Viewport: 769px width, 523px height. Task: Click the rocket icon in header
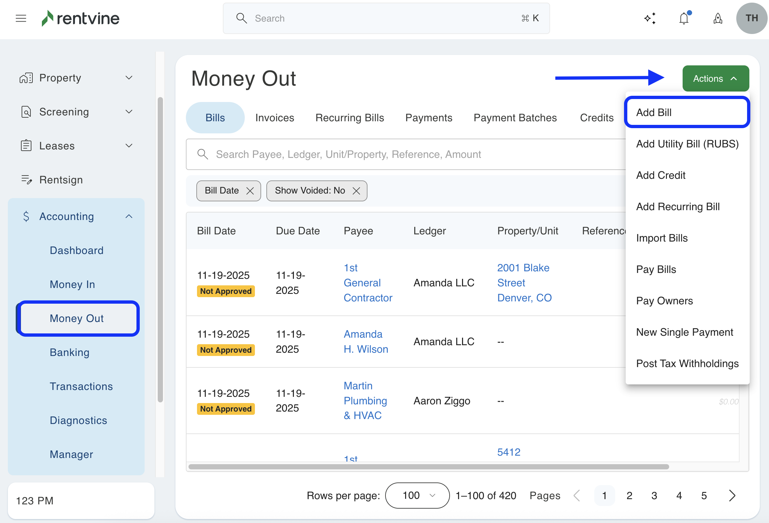tap(717, 18)
